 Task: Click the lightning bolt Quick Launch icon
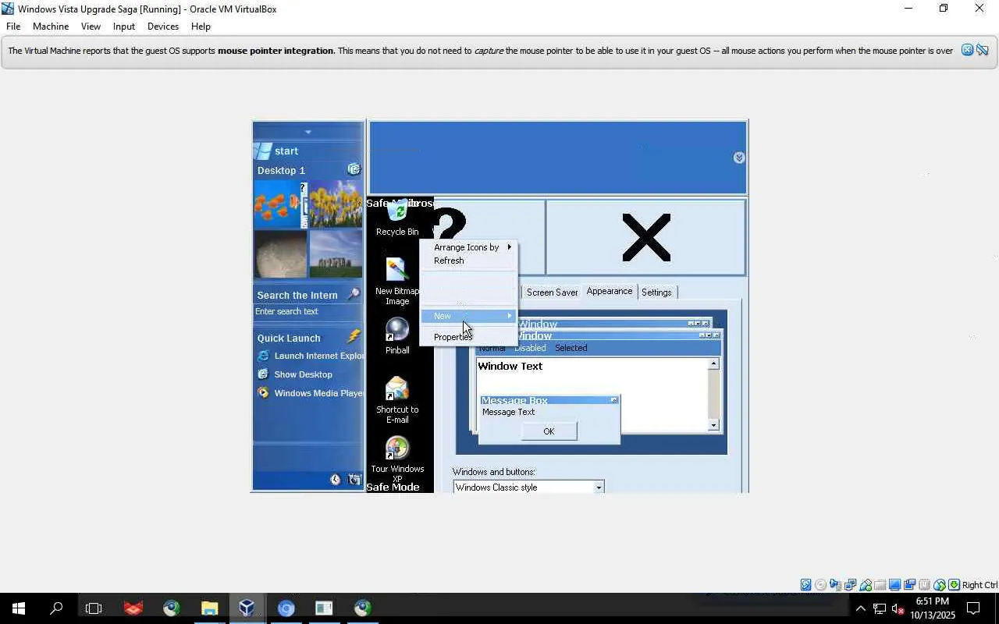point(354,336)
